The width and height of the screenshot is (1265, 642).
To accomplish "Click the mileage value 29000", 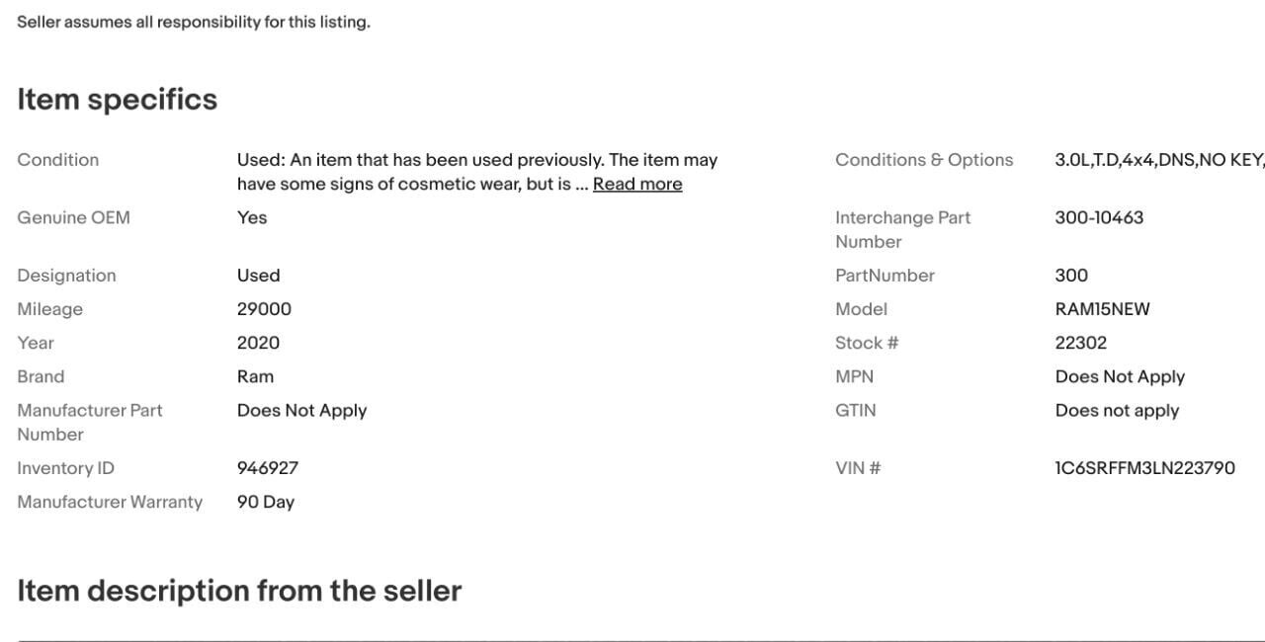I will tap(264, 309).
